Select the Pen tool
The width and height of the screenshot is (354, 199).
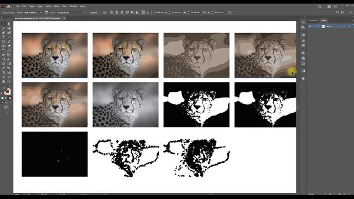click(3, 33)
